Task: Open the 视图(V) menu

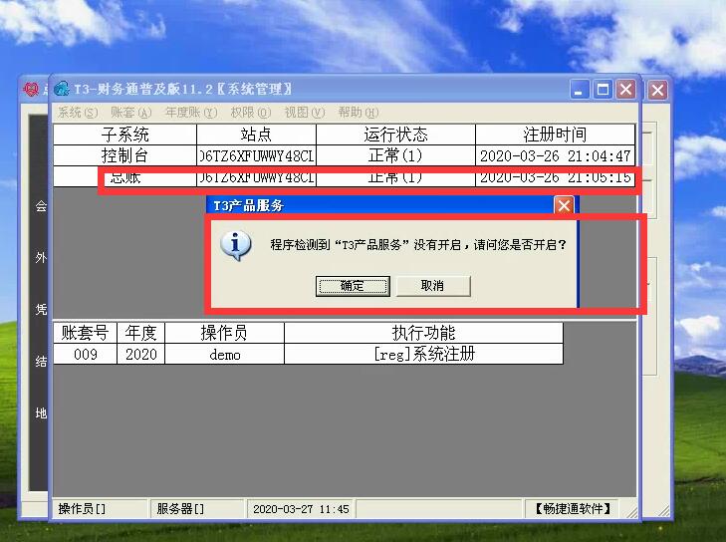Action: [x=305, y=113]
